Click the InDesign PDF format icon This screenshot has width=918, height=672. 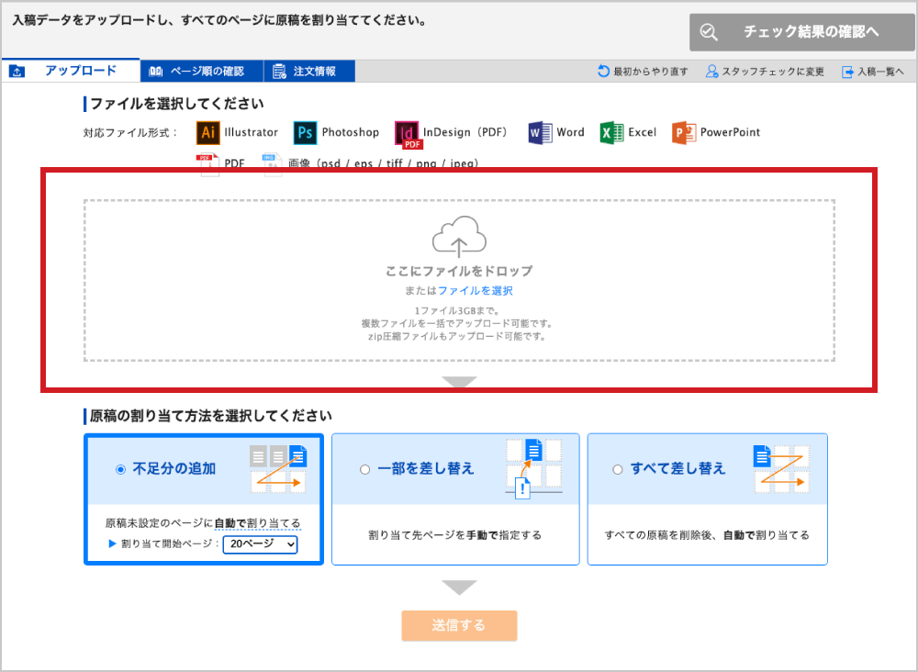coord(408,134)
